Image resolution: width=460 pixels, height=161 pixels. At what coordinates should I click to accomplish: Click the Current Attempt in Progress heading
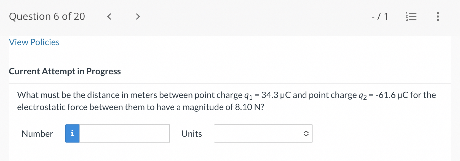(65, 71)
